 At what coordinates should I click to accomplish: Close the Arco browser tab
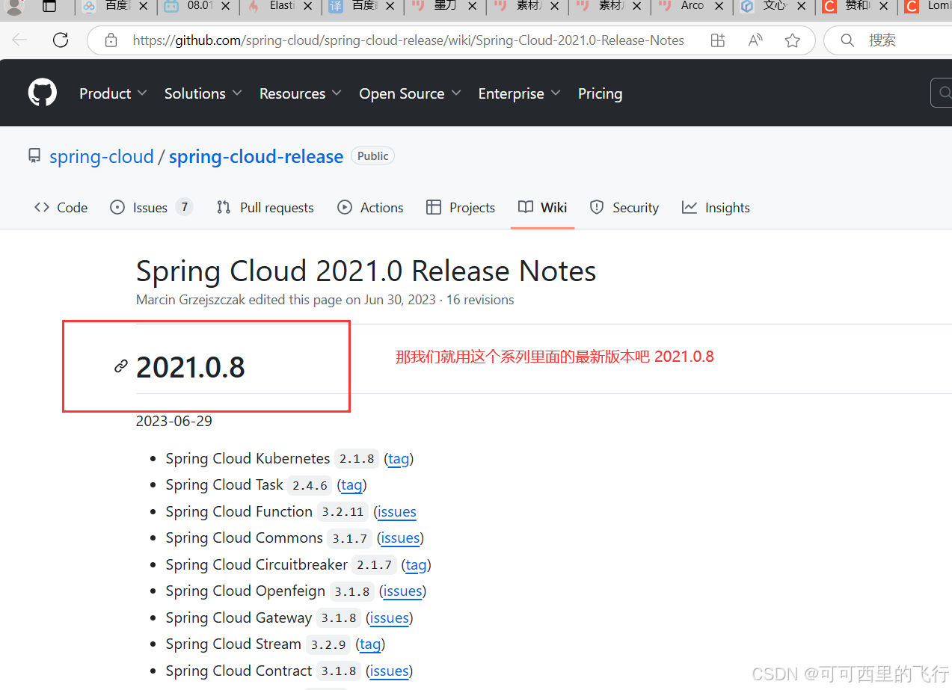pos(718,6)
